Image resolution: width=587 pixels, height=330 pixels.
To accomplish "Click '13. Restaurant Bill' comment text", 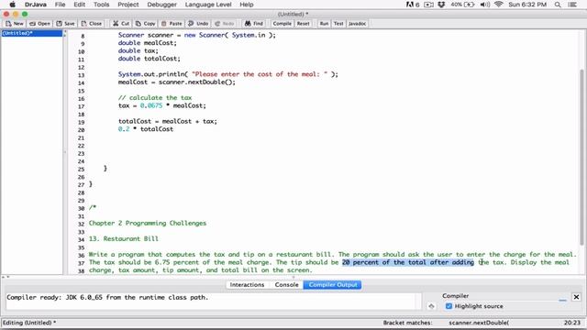I will (x=124, y=238).
